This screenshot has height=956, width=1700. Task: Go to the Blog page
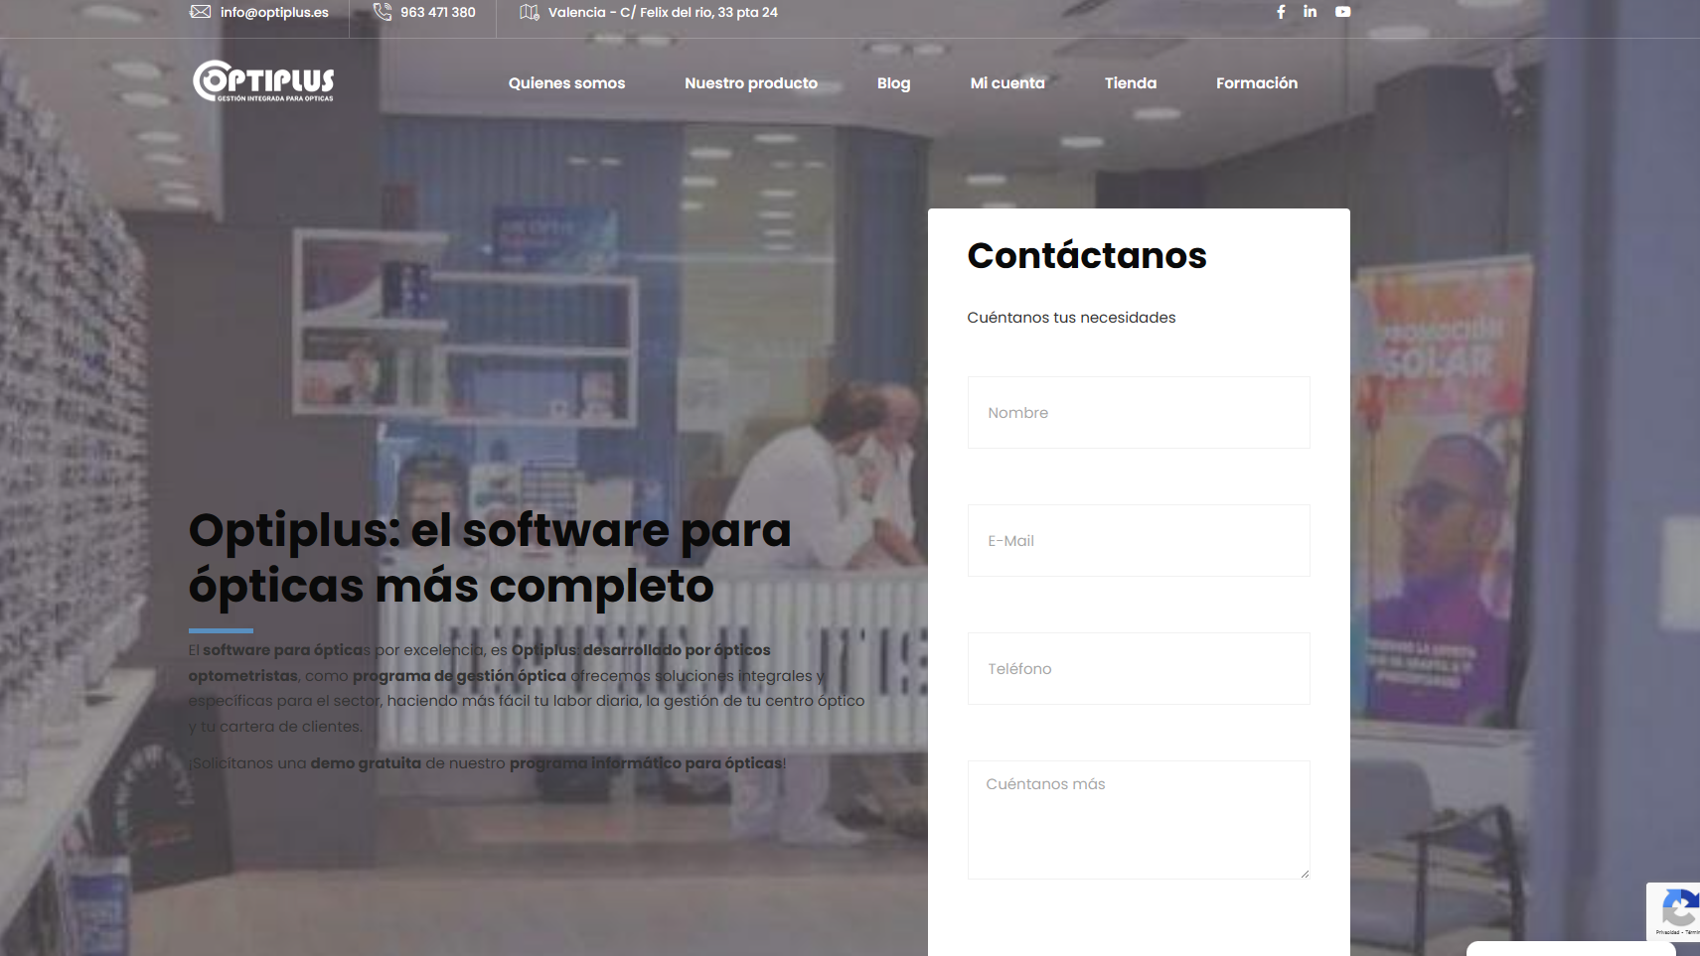point(893,83)
